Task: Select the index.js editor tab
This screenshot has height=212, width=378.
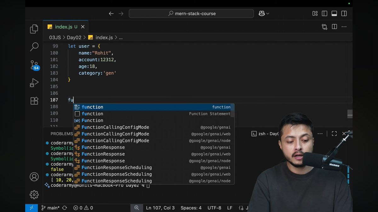Action: pos(66,27)
